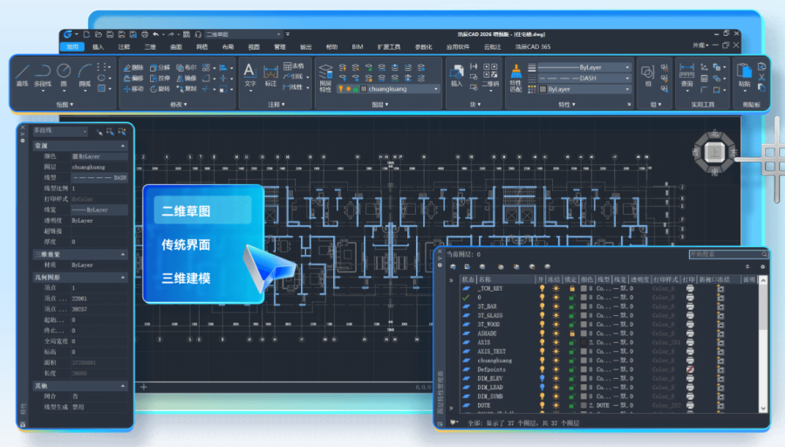This screenshot has width=785, height=447.
Task: Select the 圆 (Circle) drawing tool
Action: coord(64,72)
